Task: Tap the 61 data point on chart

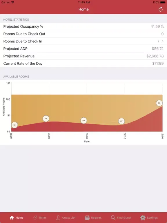Action: click(14, 125)
